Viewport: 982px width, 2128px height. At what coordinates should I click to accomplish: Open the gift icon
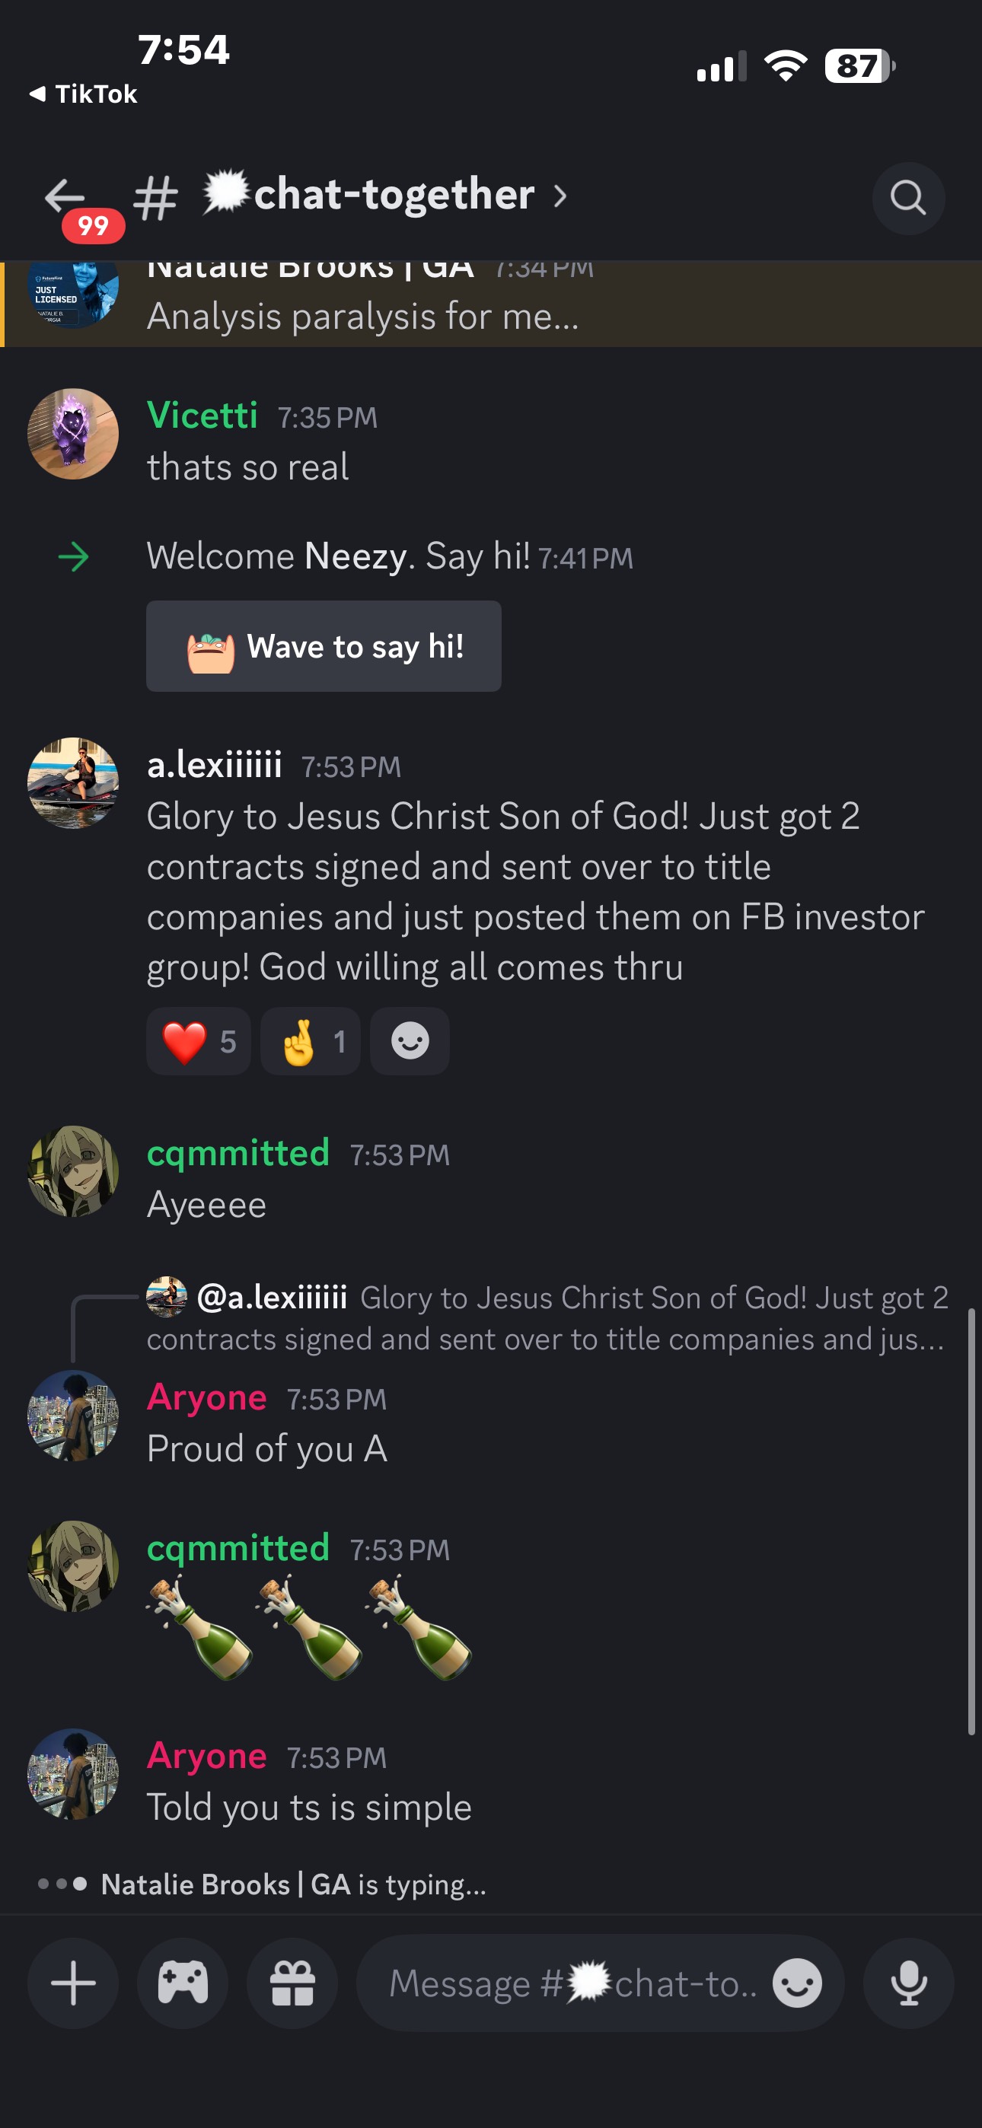tap(292, 1983)
